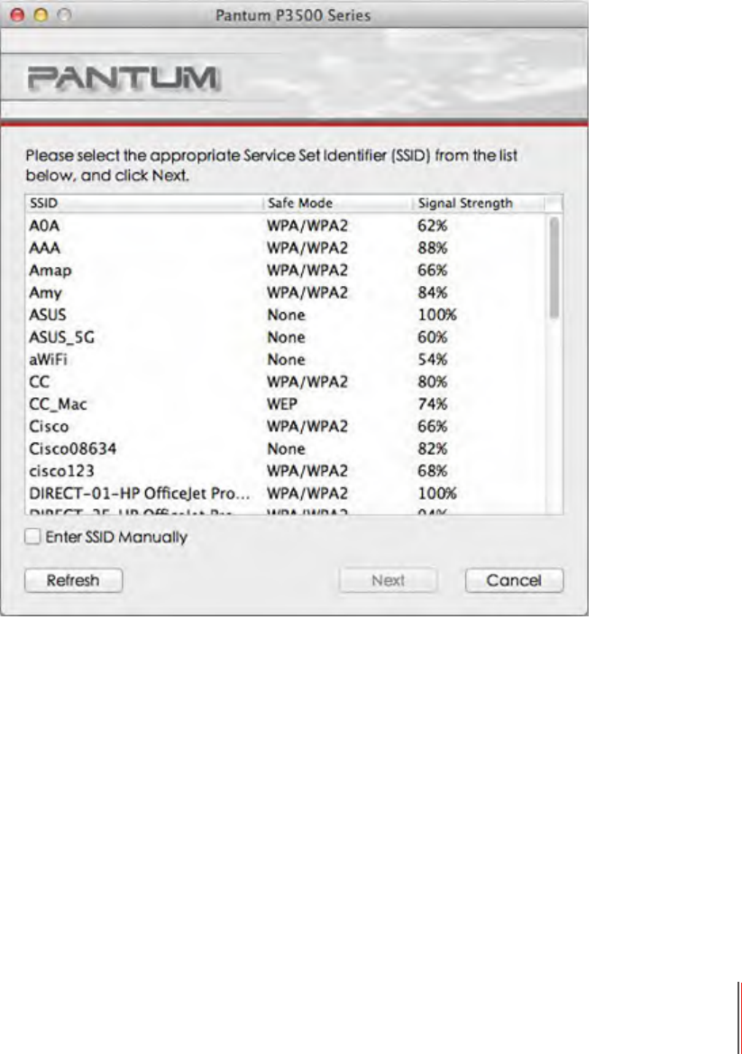Click the Refresh button

pyautogui.click(x=73, y=580)
